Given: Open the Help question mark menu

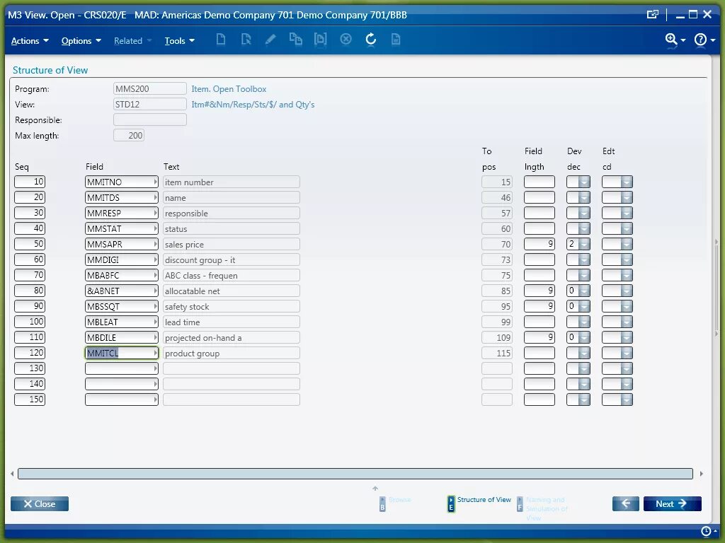Looking at the screenshot, I should (704, 40).
